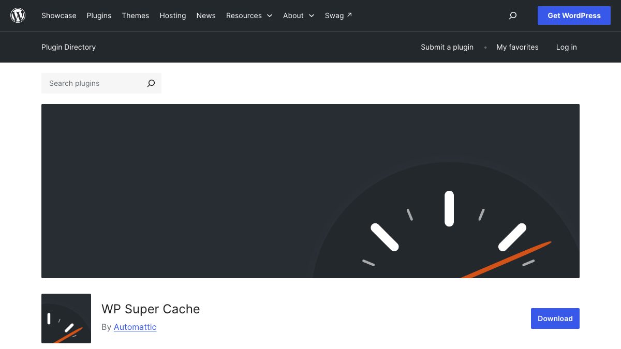This screenshot has width=621, height=349.
Task: Go to the Plugins menu item
Action: point(99,16)
